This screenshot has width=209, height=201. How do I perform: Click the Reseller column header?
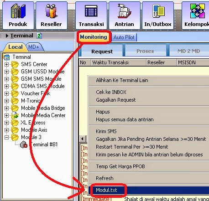162,62
